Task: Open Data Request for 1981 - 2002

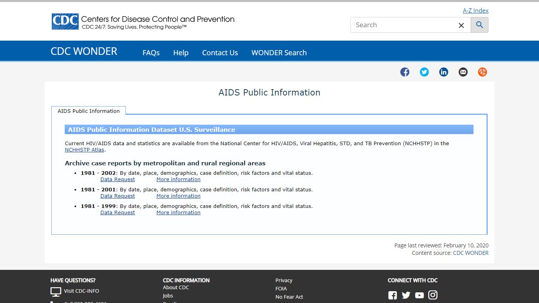Action: pos(118,180)
